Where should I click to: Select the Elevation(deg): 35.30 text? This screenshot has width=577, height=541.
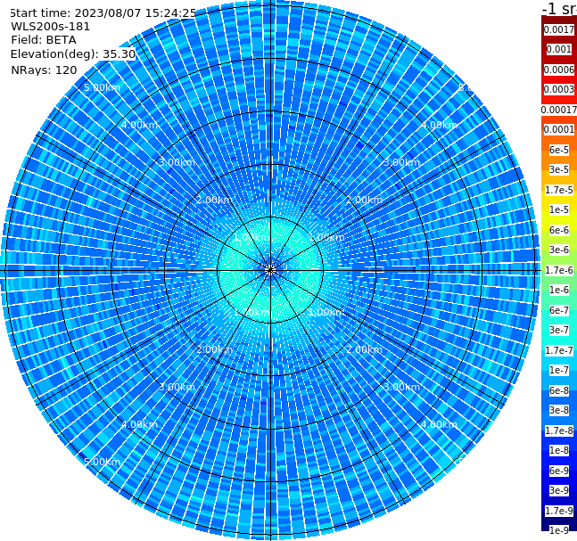click(x=73, y=54)
